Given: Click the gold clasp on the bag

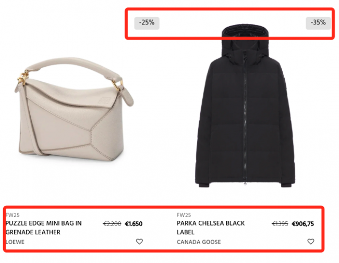Looking at the screenshot, I should click(x=23, y=78).
